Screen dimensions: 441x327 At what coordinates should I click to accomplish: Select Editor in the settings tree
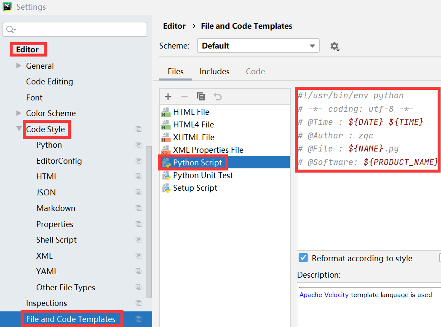(x=27, y=49)
